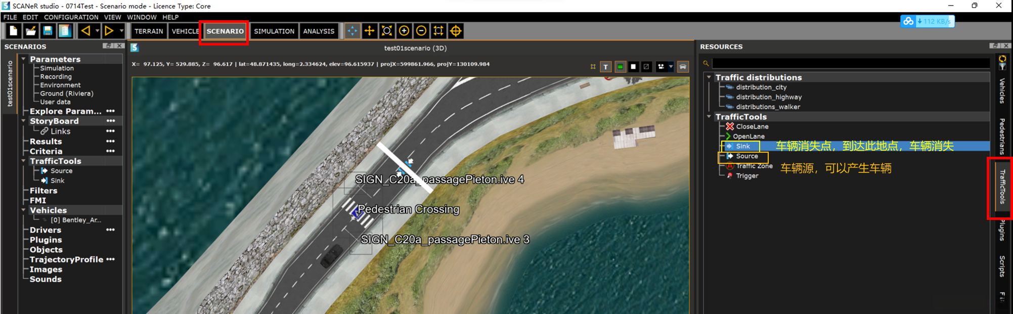This screenshot has width=1013, height=314.
Task: Save with the floppy disk icon
Action: (x=48, y=31)
